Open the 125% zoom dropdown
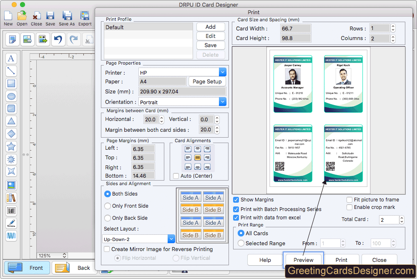Screen dimensions: 417x279 pos(52,256)
